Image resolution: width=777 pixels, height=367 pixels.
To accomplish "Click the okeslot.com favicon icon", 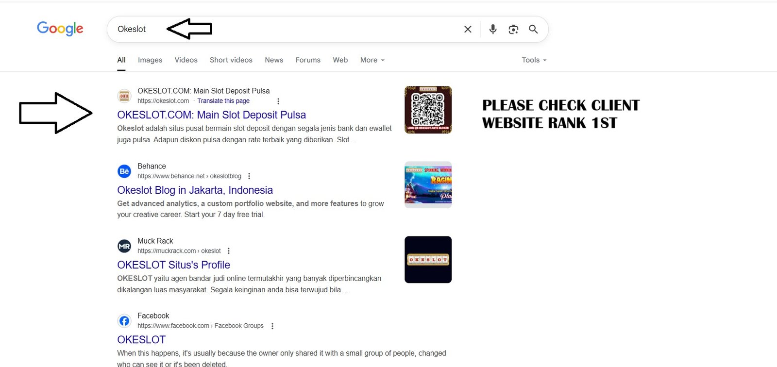I will tap(124, 96).
